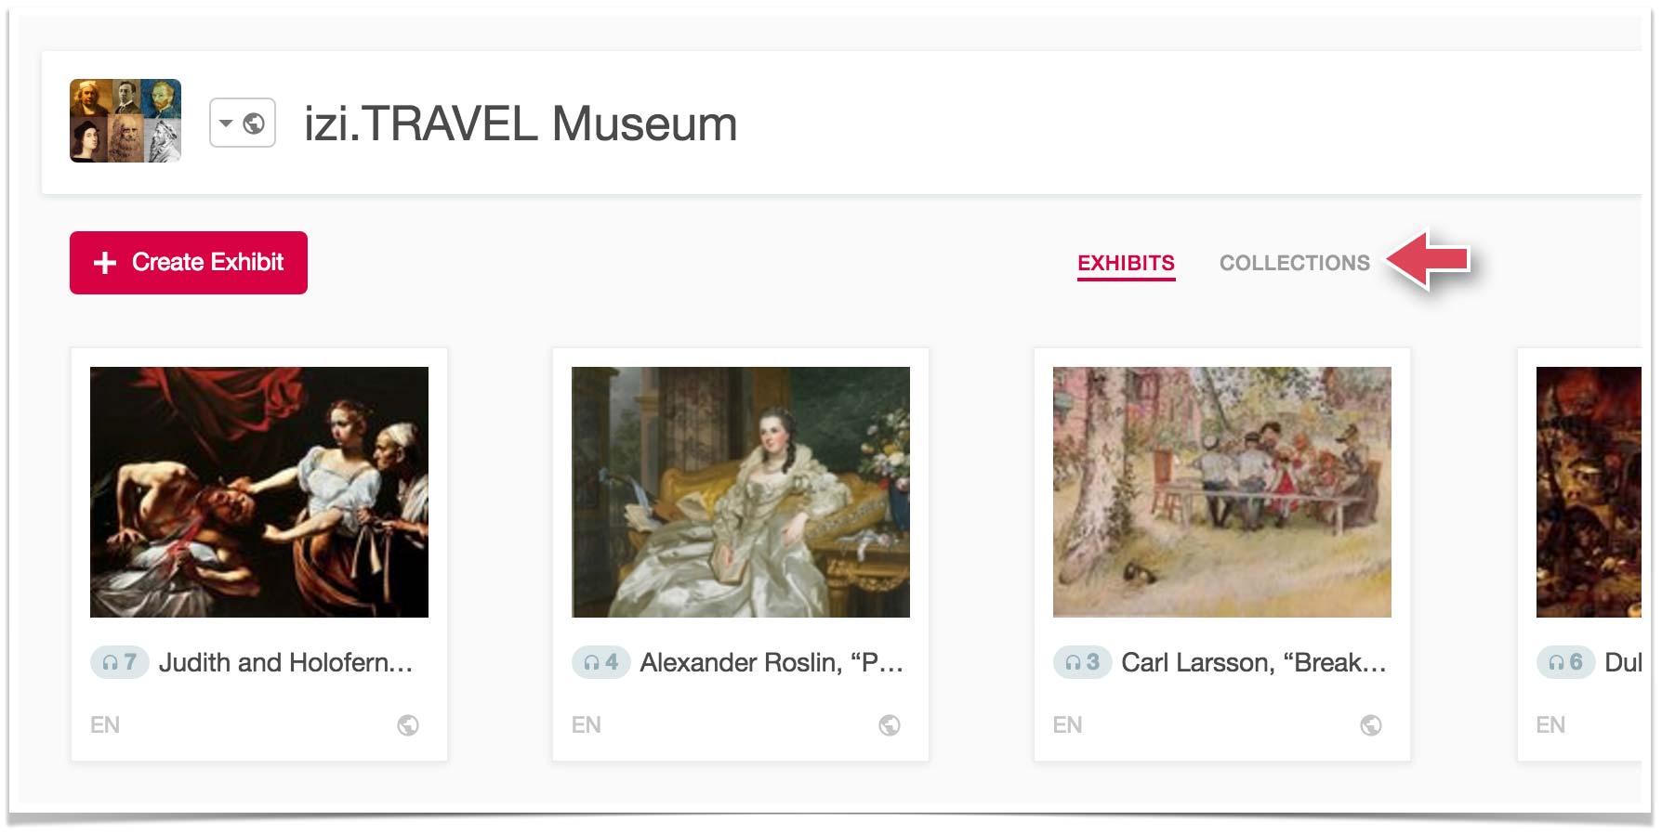Viewport: 1662px width, 834px height.
Task: Click the museum portrait collage logo
Action: click(125, 121)
